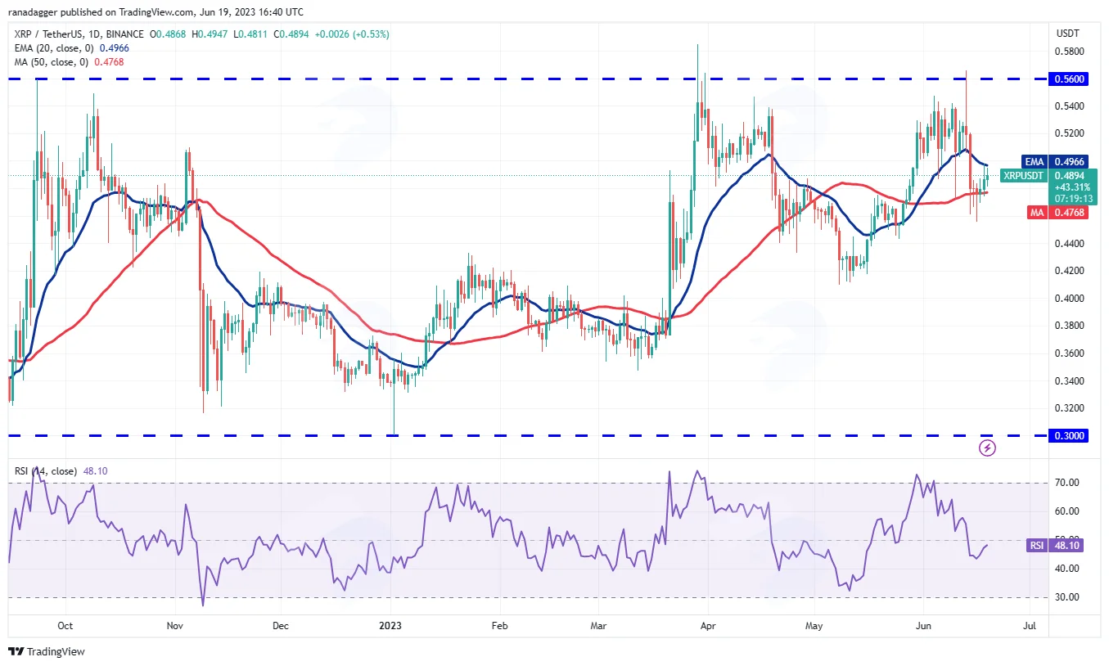Open the TradingView logo at the bottom
The height and width of the screenshot is (666, 1109).
point(47,652)
